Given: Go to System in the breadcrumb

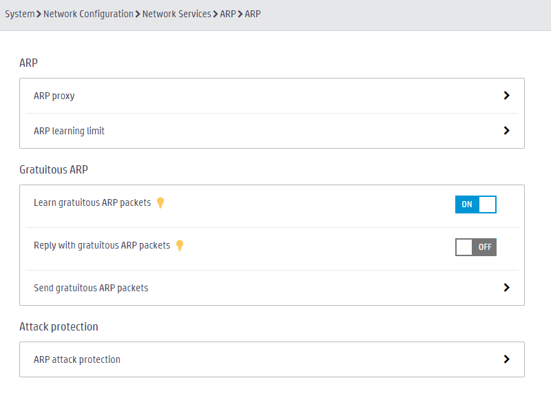Looking at the screenshot, I should click(x=20, y=14).
